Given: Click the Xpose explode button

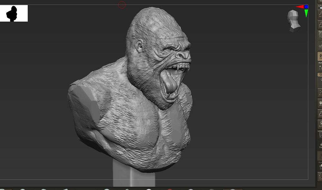Looking at the screenshot, I should 320,177.
